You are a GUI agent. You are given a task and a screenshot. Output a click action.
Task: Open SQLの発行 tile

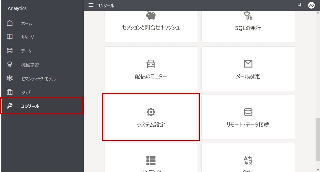tap(248, 27)
